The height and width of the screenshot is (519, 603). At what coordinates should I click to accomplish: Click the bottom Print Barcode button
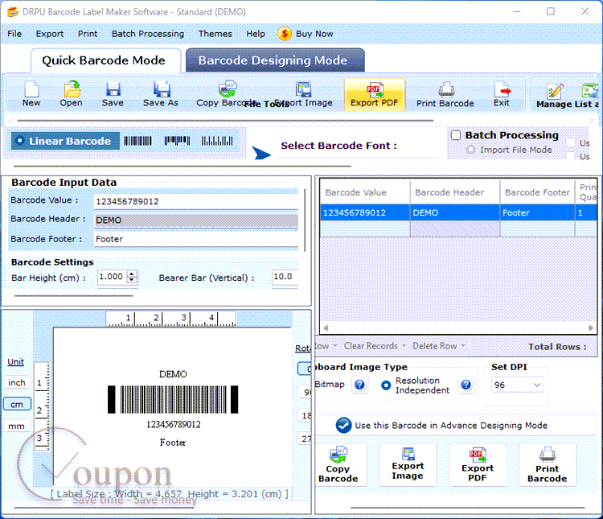pyautogui.click(x=548, y=465)
